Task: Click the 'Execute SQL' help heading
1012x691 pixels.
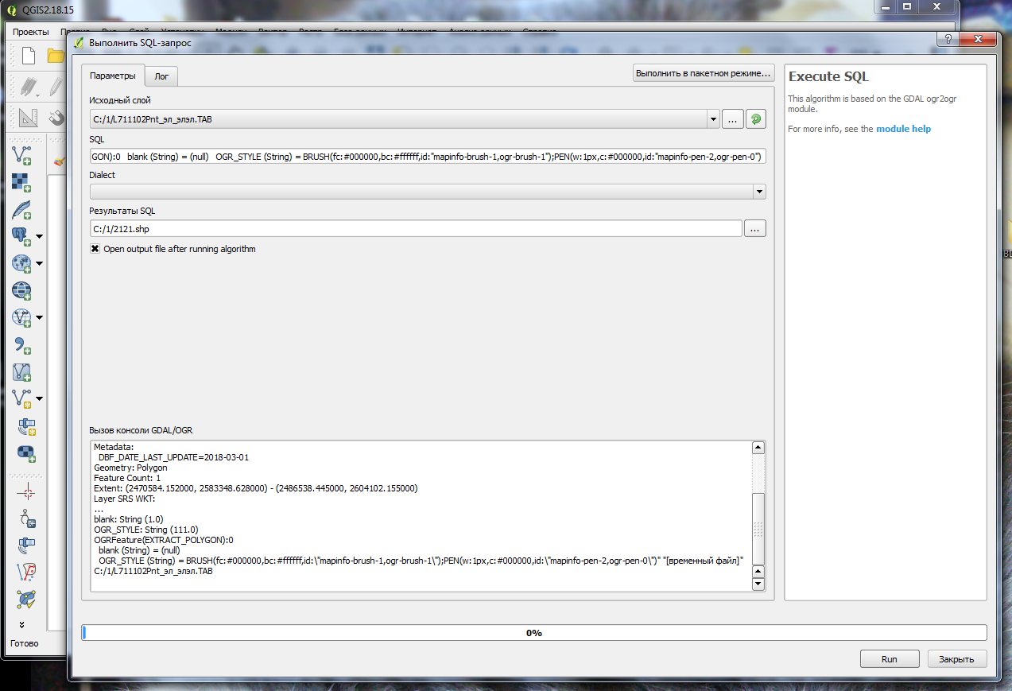Action: click(828, 77)
